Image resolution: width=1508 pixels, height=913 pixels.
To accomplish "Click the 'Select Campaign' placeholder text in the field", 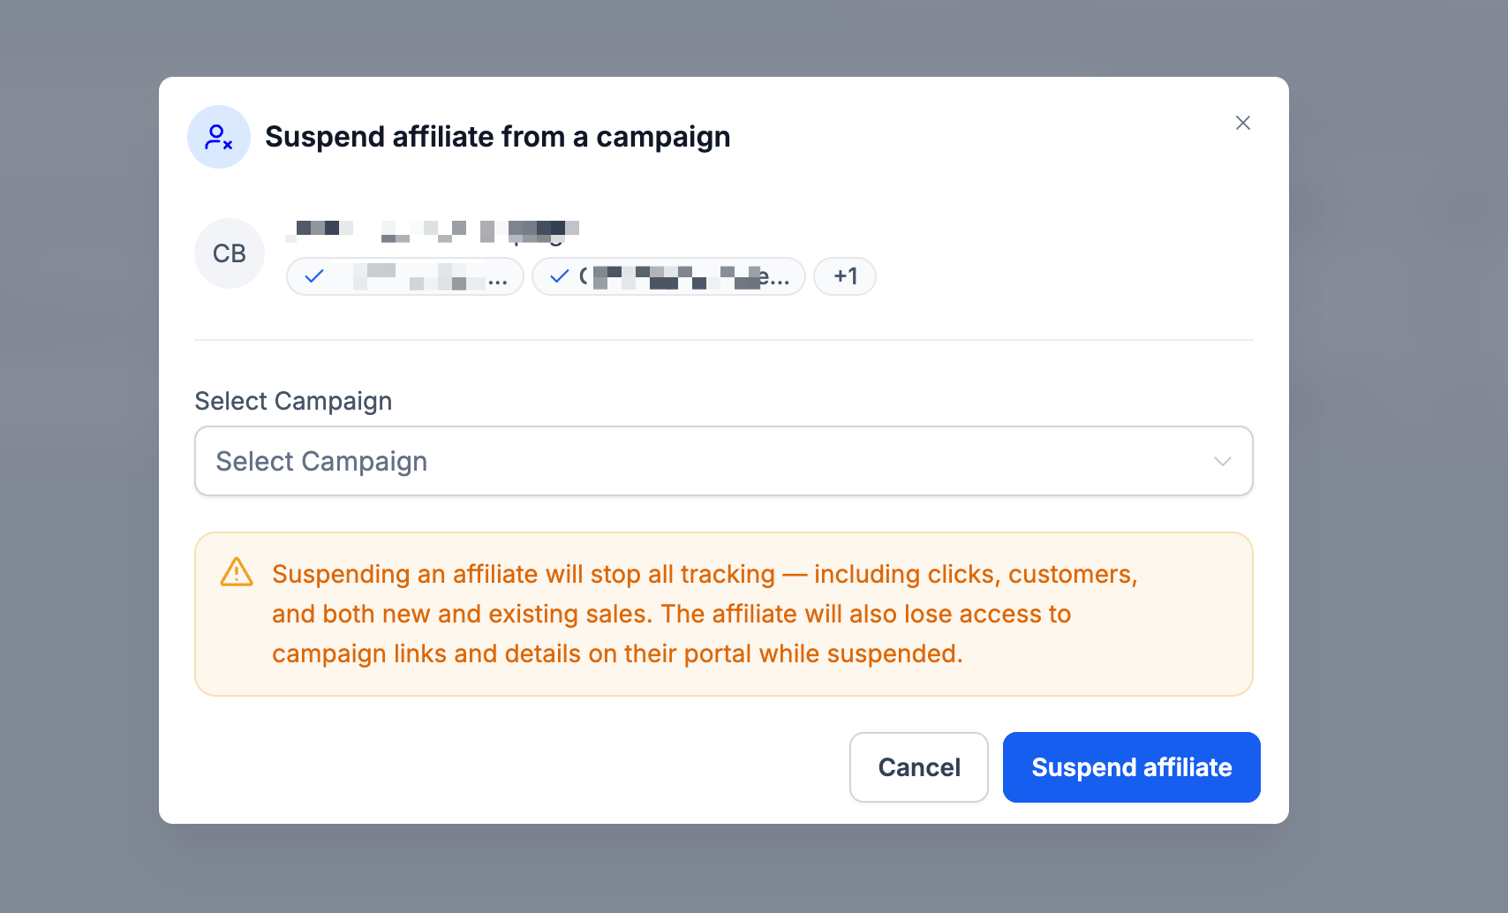I will [321, 462].
